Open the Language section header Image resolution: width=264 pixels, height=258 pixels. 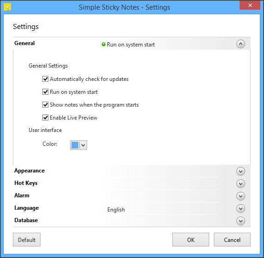(x=132, y=208)
